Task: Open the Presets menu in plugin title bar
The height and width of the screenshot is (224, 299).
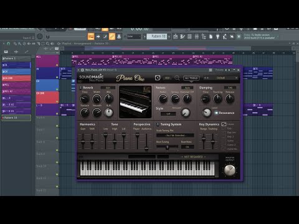Action: coord(219,70)
